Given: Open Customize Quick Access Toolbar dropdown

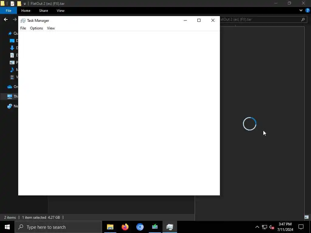Looking at the screenshot, I should (25, 4).
